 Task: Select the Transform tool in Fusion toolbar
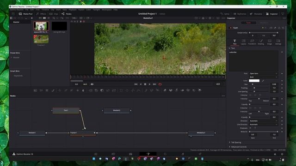coord(114,90)
